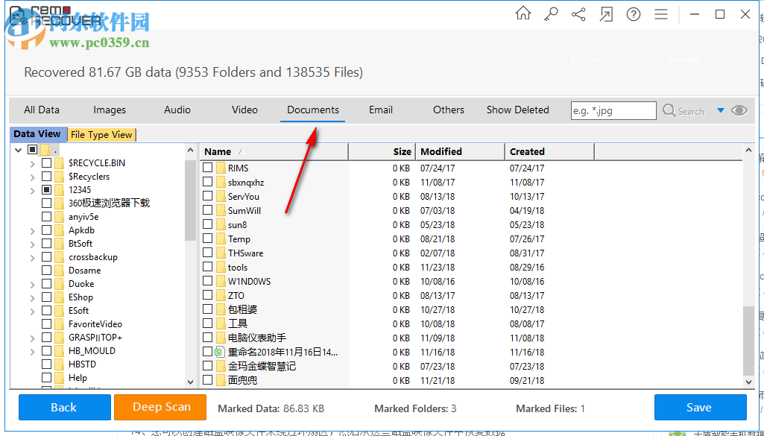764x436 pixels.
Task: Save the recovered files
Action: pos(699,408)
